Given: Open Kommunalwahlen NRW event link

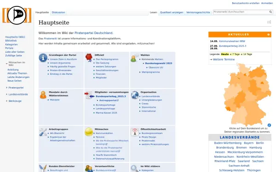Looking at the screenshot, I should click(232, 41).
